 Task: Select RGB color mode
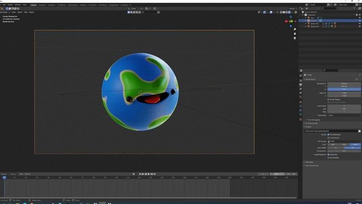pos(344,144)
